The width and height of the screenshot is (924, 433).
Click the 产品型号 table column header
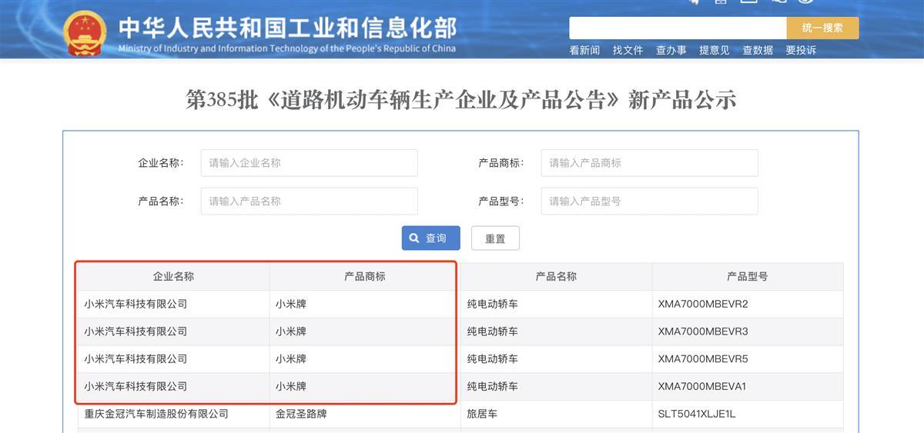[747, 276]
